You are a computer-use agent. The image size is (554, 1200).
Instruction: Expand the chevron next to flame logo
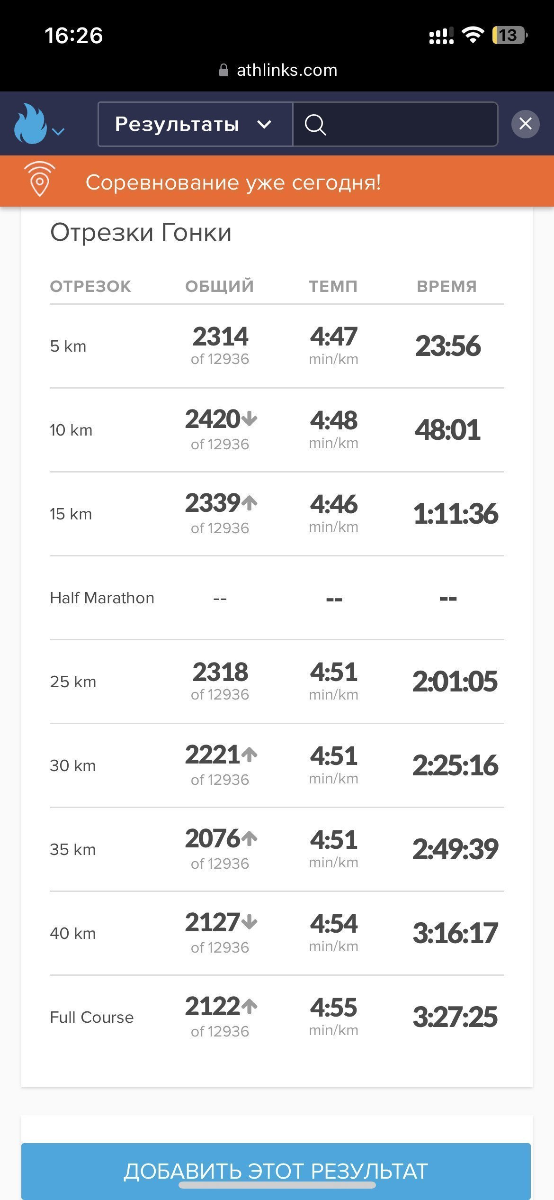[58, 131]
